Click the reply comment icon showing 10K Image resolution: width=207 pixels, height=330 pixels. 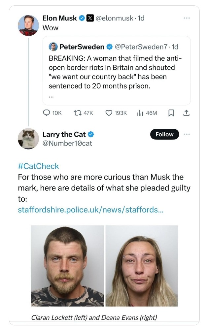[x=47, y=113]
